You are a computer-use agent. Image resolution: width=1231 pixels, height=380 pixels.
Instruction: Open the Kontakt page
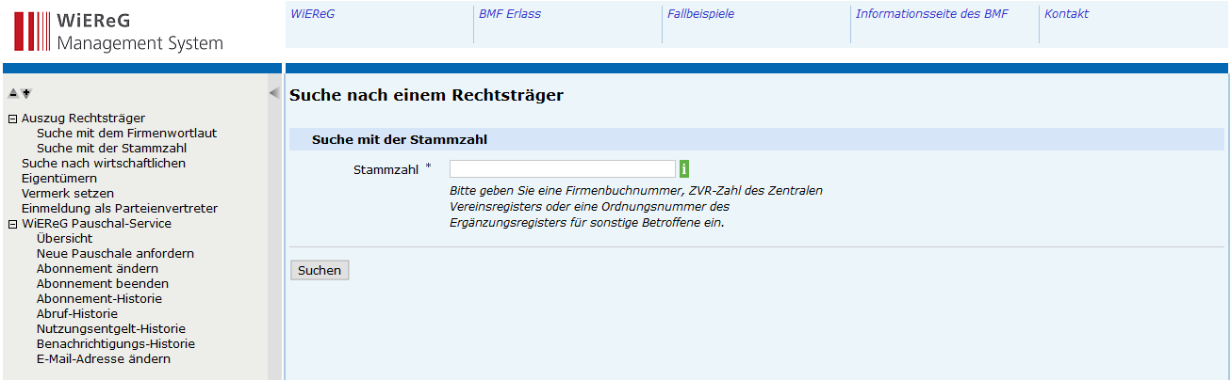(1066, 14)
